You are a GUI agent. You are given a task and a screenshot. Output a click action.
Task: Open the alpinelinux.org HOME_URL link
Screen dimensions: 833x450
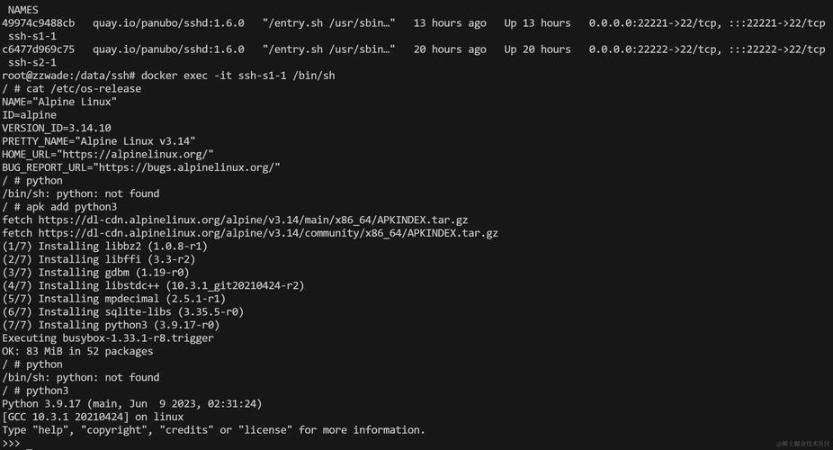138,155
